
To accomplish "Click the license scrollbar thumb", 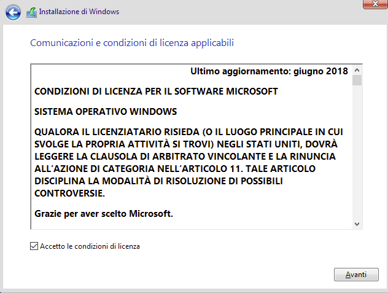I will click(357, 80).
